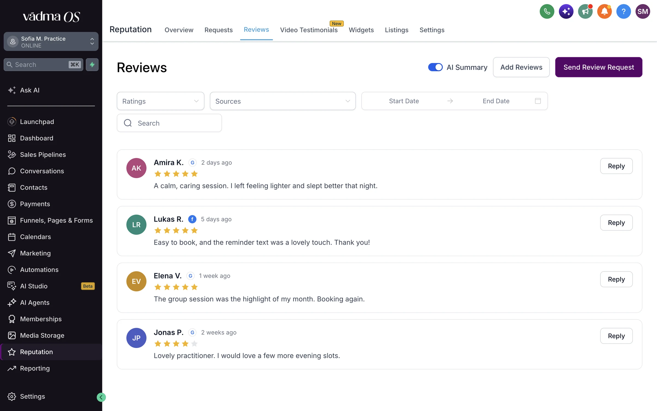657x411 pixels.
Task: Click the End Date field
Action: pyautogui.click(x=496, y=101)
